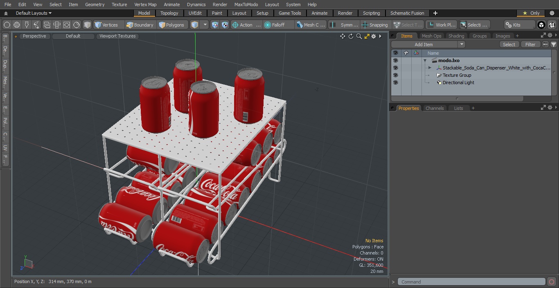
Task: Click the Work Plane button
Action: pos(441,25)
